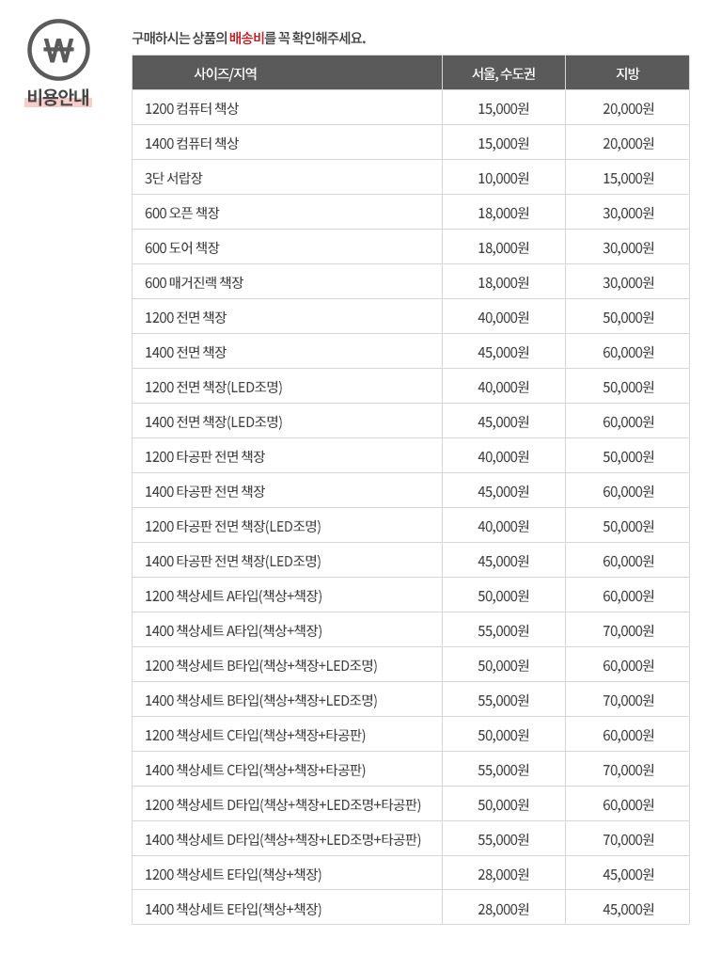705x954 pixels.
Task: Click 1200 책상세트 C타입 row label
Action: pos(255,735)
